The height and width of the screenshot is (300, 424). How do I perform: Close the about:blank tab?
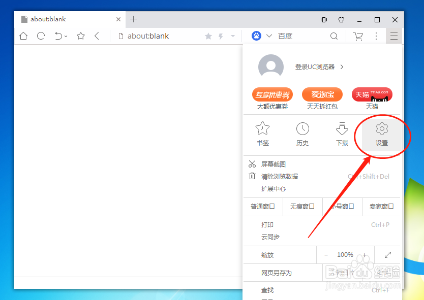[118, 19]
